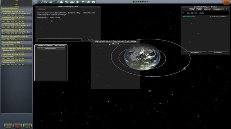Toggle the Bases filter icon
This screenshot has width=231, height=129.
click(x=72, y=2)
